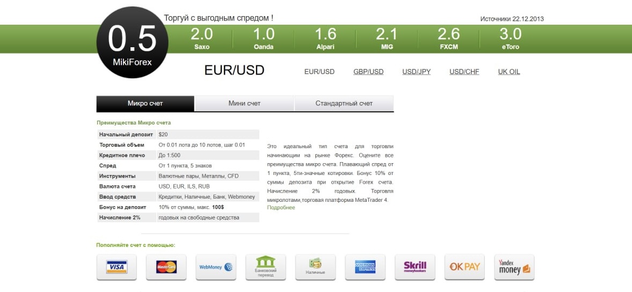Image resolution: width=632 pixels, height=292 pixels.
Task: Click the Yandex Money payment icon
Action: tap(514, 267)
